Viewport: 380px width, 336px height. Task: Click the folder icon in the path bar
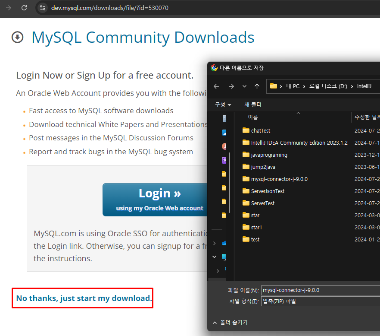(x=273, y=86)
